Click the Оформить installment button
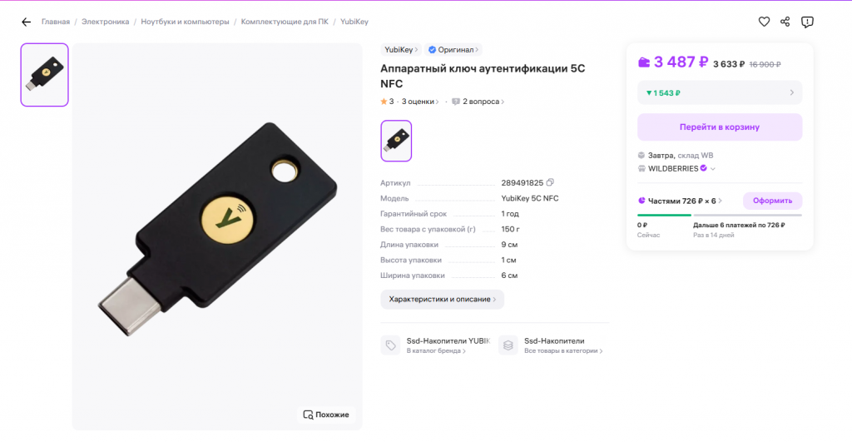852x442 pixels. tap(772, 201)
